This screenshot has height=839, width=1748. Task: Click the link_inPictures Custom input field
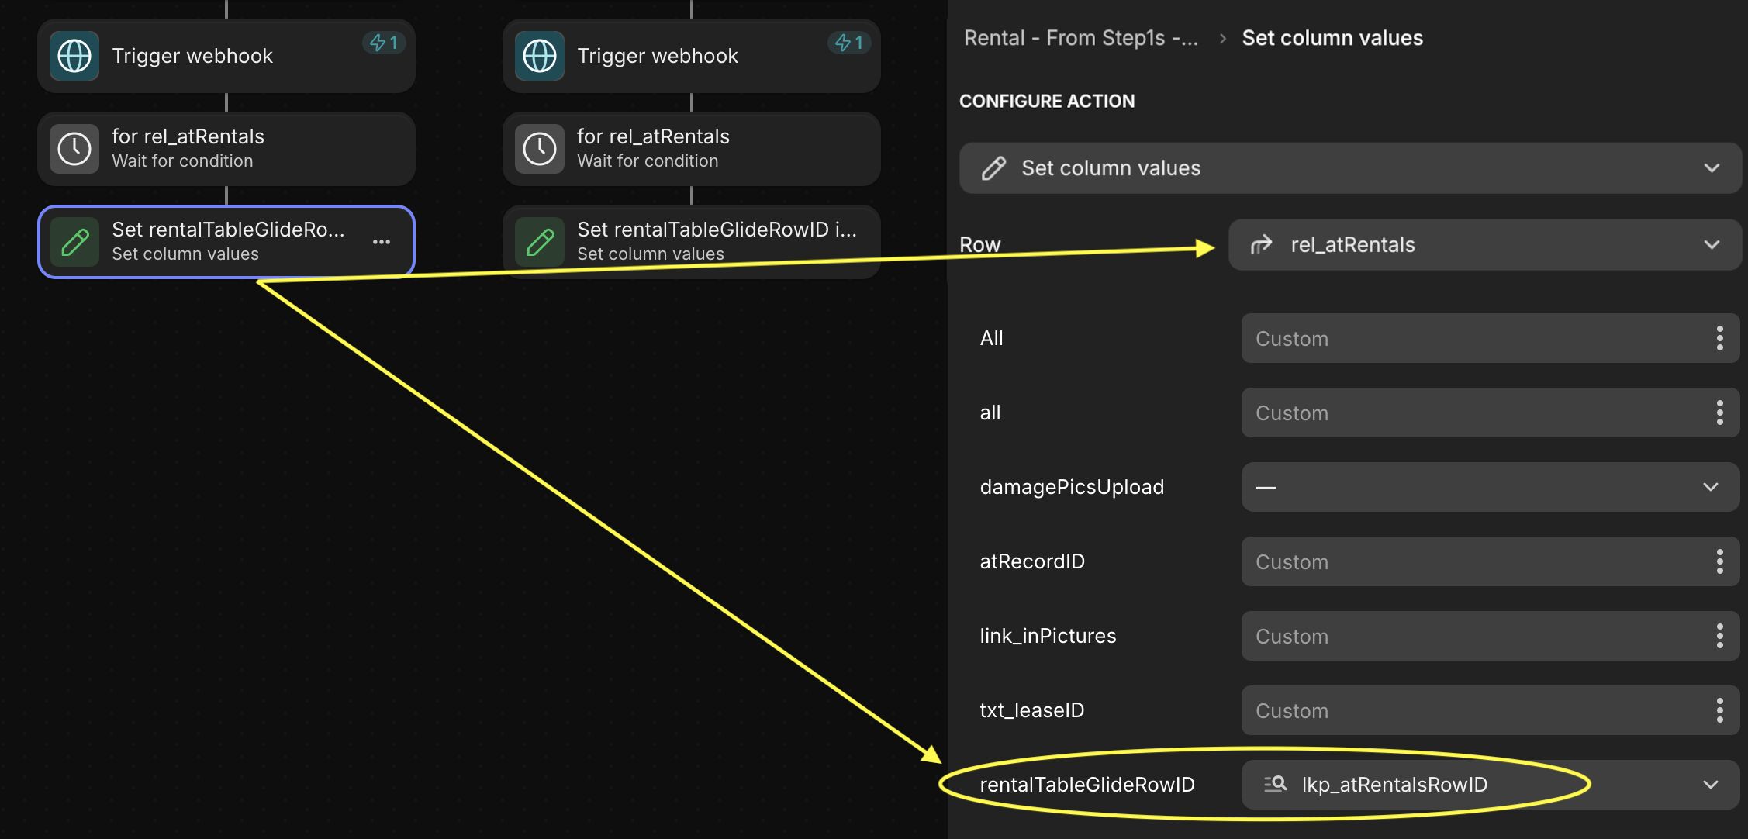1473,636
